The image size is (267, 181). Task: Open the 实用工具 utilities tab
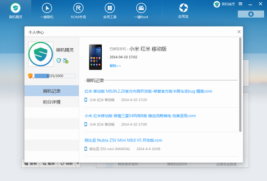coord(110,11)
